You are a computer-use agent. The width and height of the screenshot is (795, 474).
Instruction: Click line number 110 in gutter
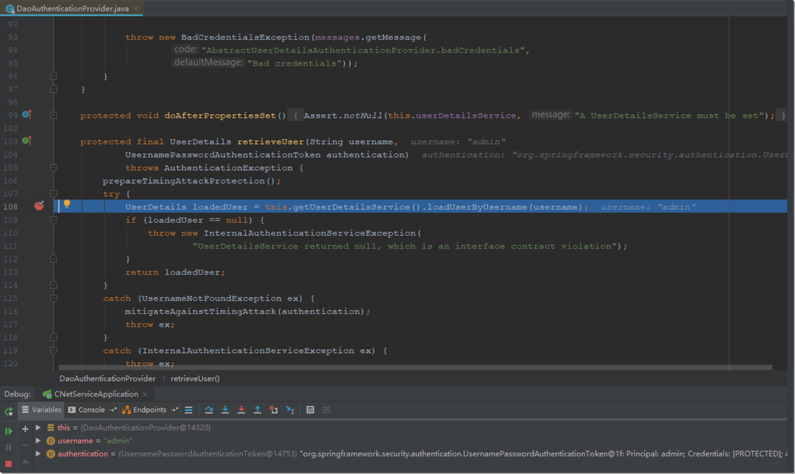coord(11,233)
